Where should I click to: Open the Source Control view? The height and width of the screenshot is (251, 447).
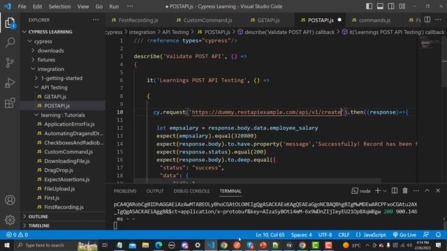pos(10,62)
